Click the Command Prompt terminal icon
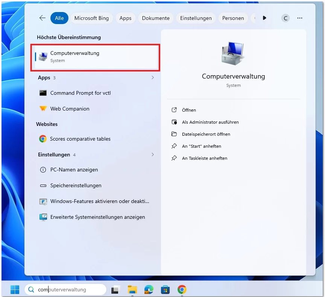This screenshot has width=325, height=297. pos(43,93)
